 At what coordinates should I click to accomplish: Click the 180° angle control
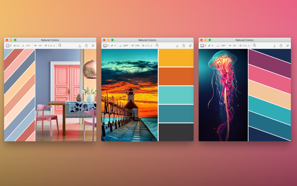coord(124,45)
